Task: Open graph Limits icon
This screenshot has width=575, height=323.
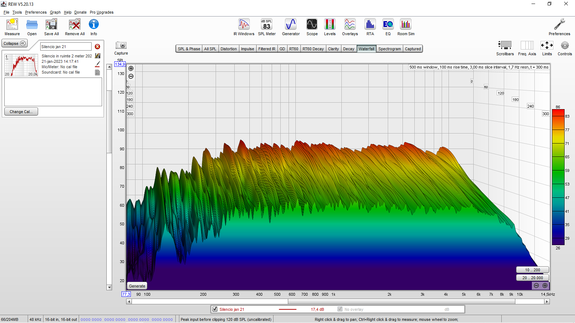Action: point(547,45)
